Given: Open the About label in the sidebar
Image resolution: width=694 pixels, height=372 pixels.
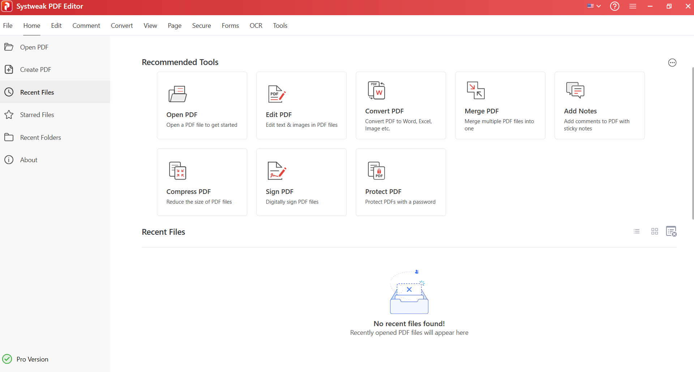Looking at the screenshot, I should tap(29, 160).
